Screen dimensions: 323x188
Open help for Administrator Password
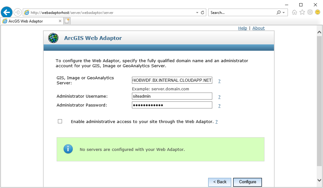(219, 106)
